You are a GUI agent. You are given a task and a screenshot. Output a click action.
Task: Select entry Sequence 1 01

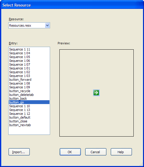(29, 68)
